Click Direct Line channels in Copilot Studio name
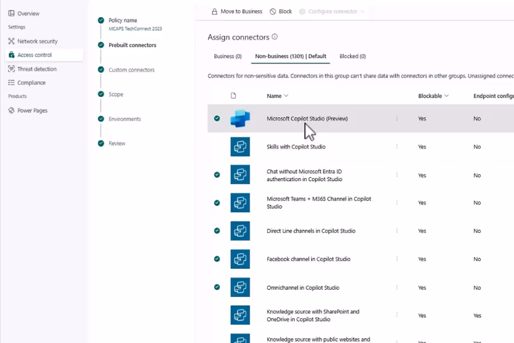Image resolution: width=514 pixels, height=343 pixels. point(311,231)
